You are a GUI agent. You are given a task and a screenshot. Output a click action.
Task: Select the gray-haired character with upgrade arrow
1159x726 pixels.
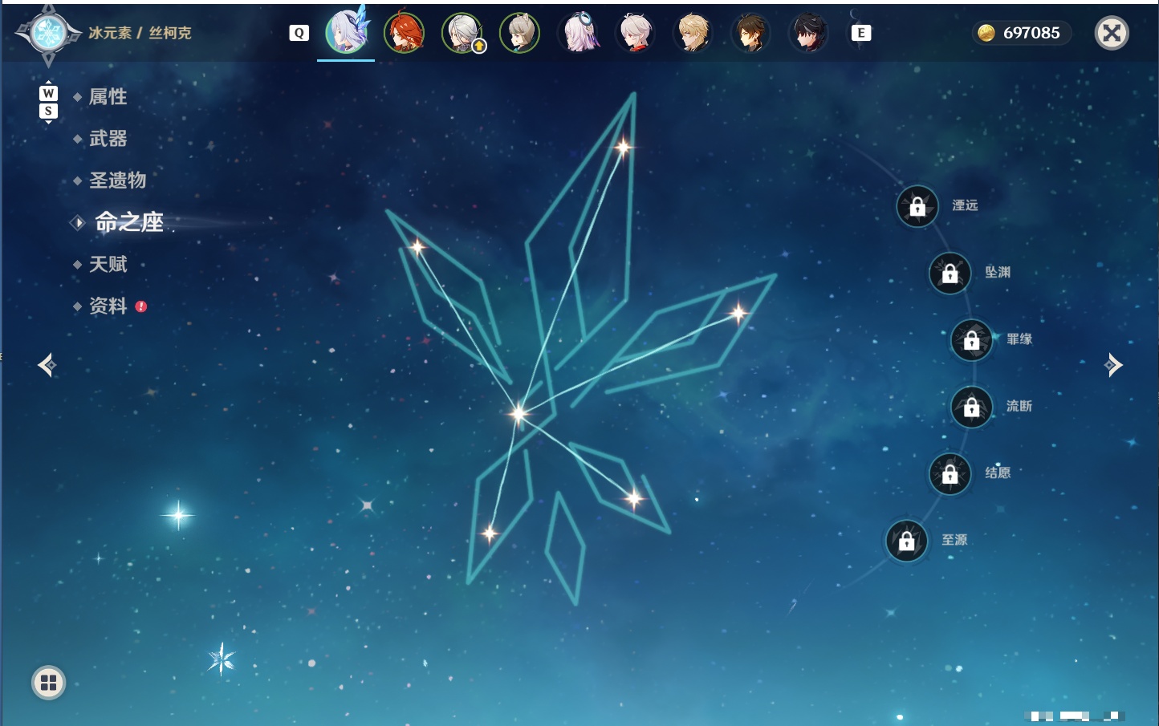[462, 33]
